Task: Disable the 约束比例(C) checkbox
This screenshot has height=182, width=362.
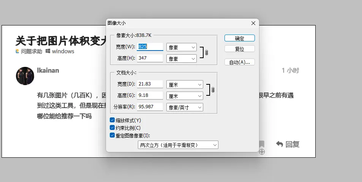Action: tap(112, 128)
